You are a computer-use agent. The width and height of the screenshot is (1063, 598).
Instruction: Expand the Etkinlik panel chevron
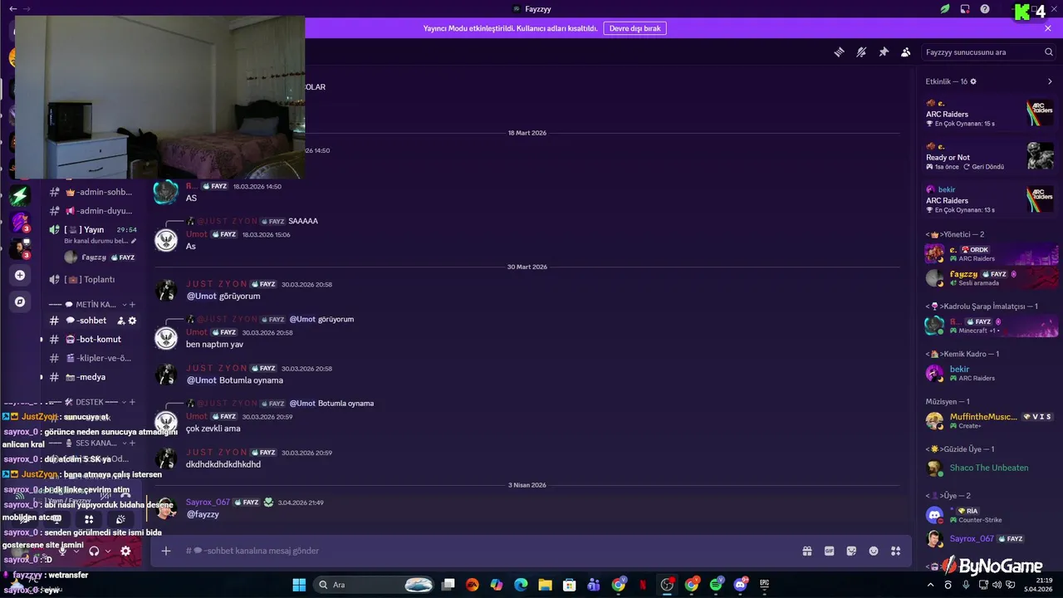click(1050, 81)
